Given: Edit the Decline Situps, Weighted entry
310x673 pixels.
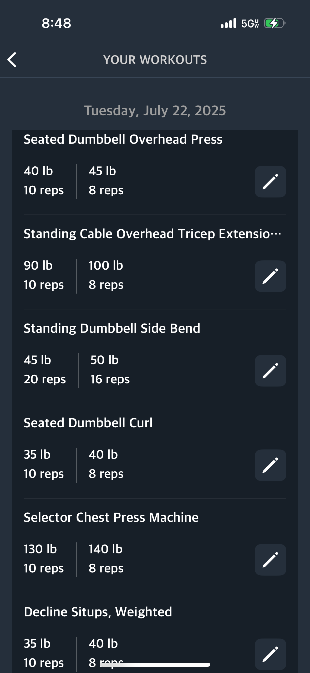Looking at the screenshot, I should pyautogui.click(x=270, y=654).
